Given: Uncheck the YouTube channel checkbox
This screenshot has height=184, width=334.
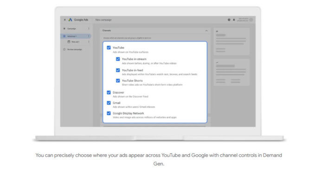Looking at the screenshot, I should [x=109, y=47].
